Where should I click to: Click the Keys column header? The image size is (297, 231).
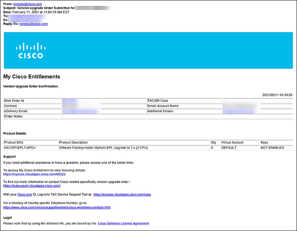click(x=276, y=142)
